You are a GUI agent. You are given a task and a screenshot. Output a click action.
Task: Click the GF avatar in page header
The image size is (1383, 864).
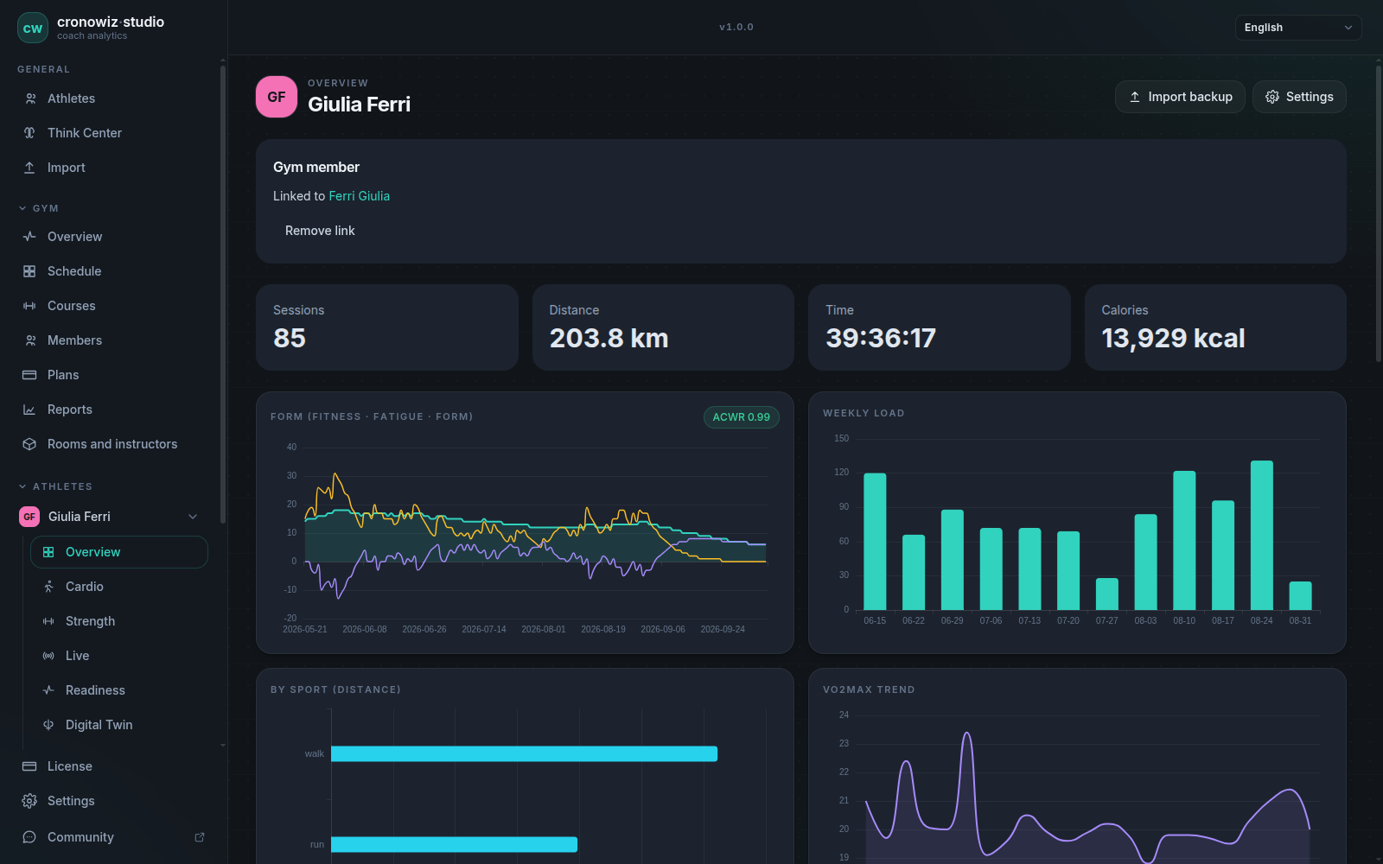(x=277, y=97)
